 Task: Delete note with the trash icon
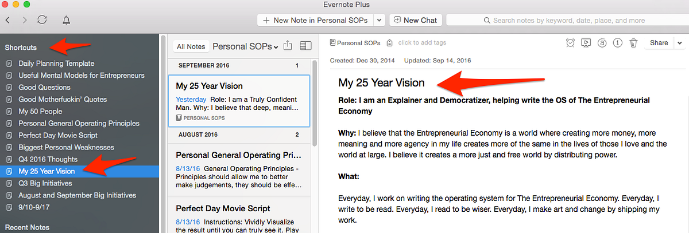(633, 42)
